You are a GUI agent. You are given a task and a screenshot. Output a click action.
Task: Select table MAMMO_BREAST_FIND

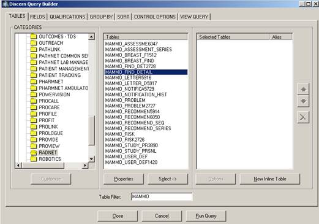tap(130, 61)
